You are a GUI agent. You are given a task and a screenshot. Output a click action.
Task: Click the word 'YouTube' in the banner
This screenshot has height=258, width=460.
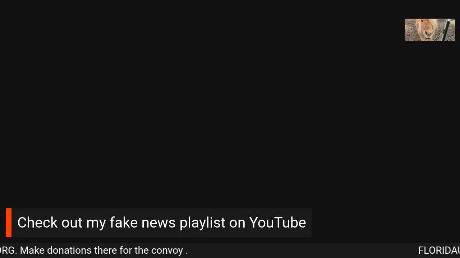pos(277,223)
